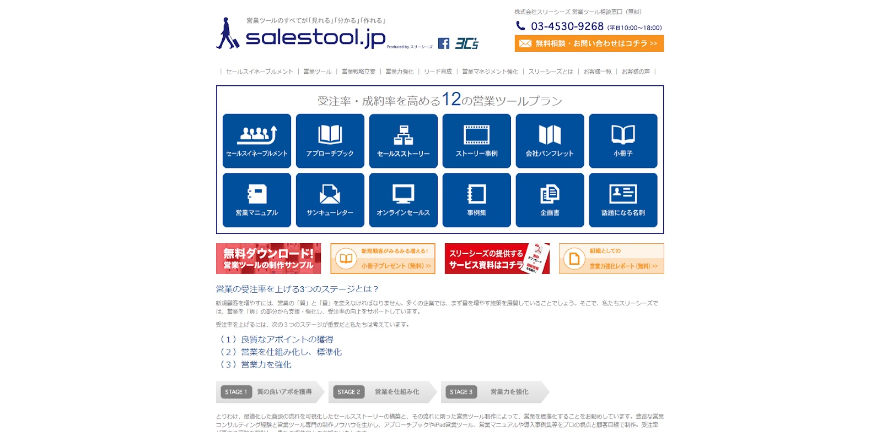Open the サンキューレター plan tile
882x432 pixels.
tap(330, 200)
